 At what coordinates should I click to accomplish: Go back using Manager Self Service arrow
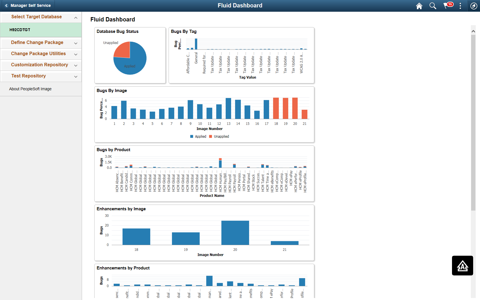pyautogui.click(x=27, y=5)
